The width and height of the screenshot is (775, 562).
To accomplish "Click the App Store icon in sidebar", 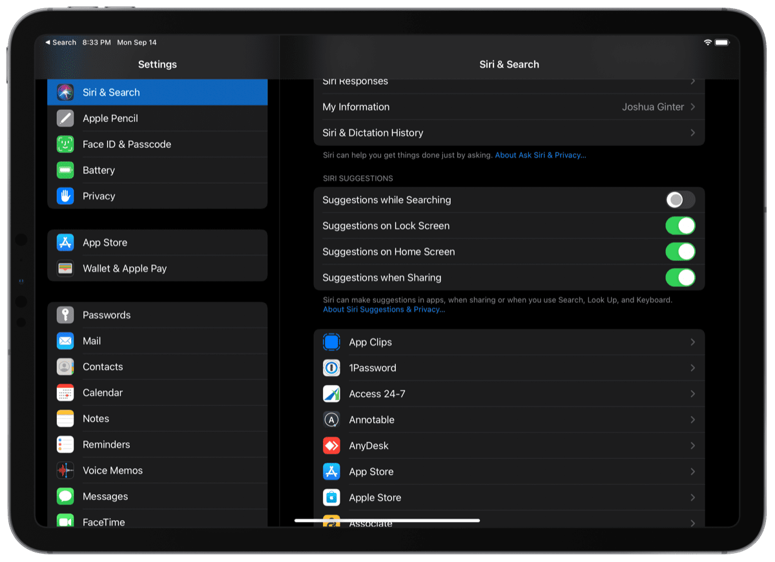I will [65, 242].
